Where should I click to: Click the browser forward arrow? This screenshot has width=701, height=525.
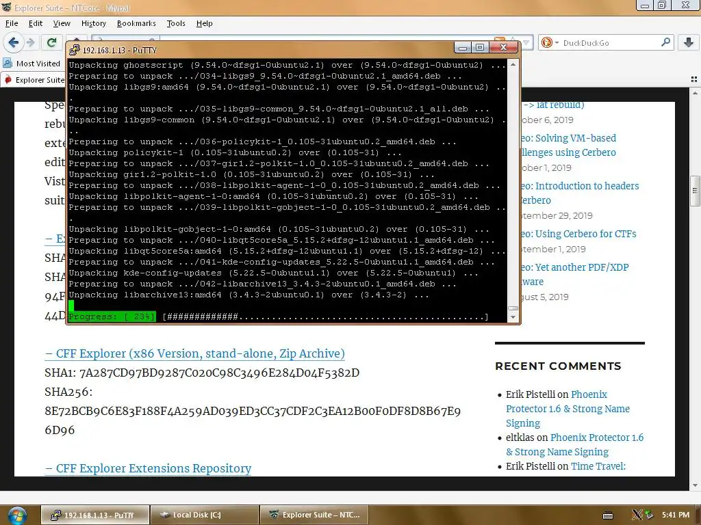(30, 43)
